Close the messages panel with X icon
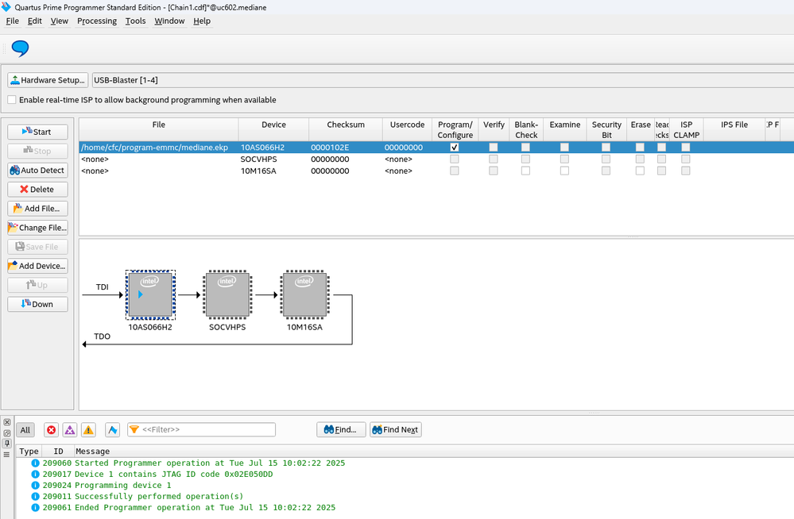 tap(7, 423)
